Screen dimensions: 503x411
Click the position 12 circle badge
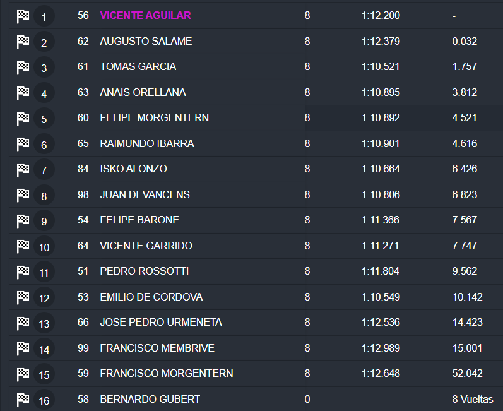pos(44,298)
